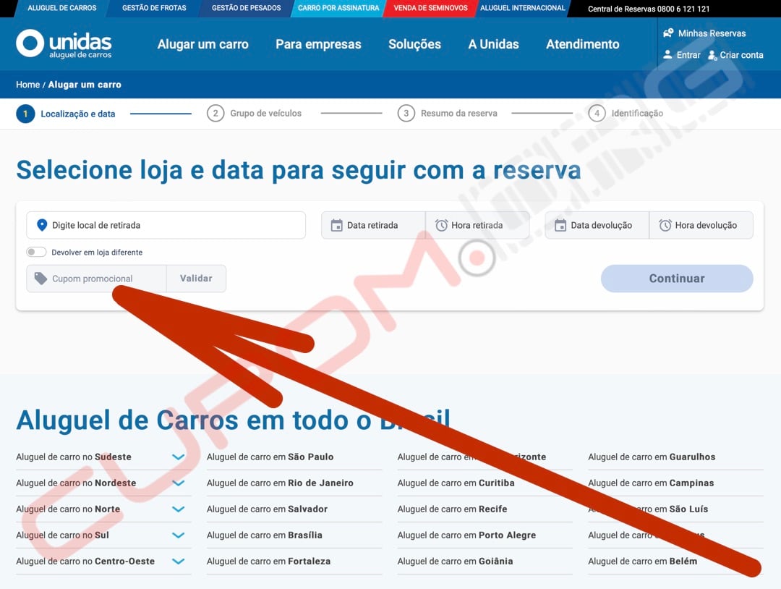
Task: Open Aluguel de carro em Campinas
Action: pyautogui.click(x=651, y=483)
